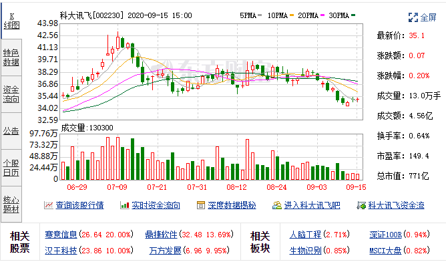Click the bar chart icon beside 实时资金流向

pos(125,205)
